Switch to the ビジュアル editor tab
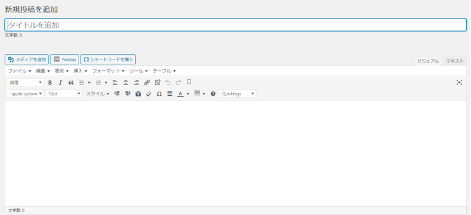The height and width of the screenshot is (215, 471). [x=428, y=61]
